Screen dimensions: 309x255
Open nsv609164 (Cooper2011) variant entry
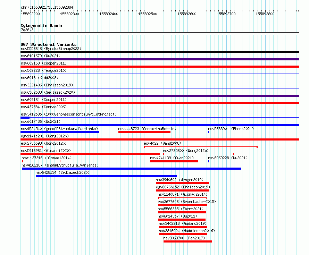pos(44,100)
